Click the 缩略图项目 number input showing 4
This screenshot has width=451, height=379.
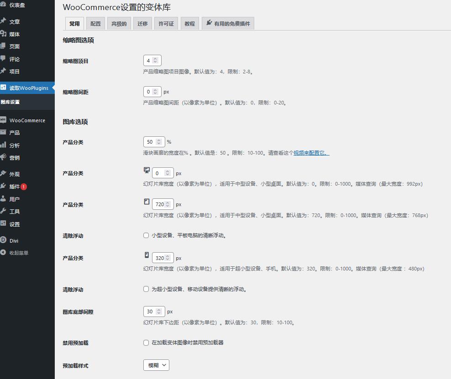click(152, 60)
